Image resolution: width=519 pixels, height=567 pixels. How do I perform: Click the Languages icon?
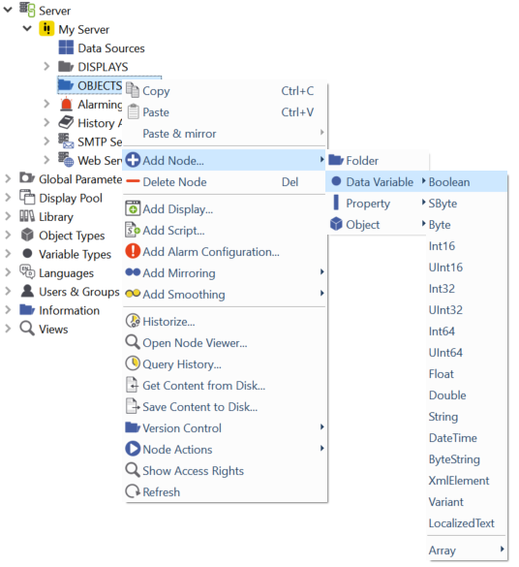tap(27, 271)
